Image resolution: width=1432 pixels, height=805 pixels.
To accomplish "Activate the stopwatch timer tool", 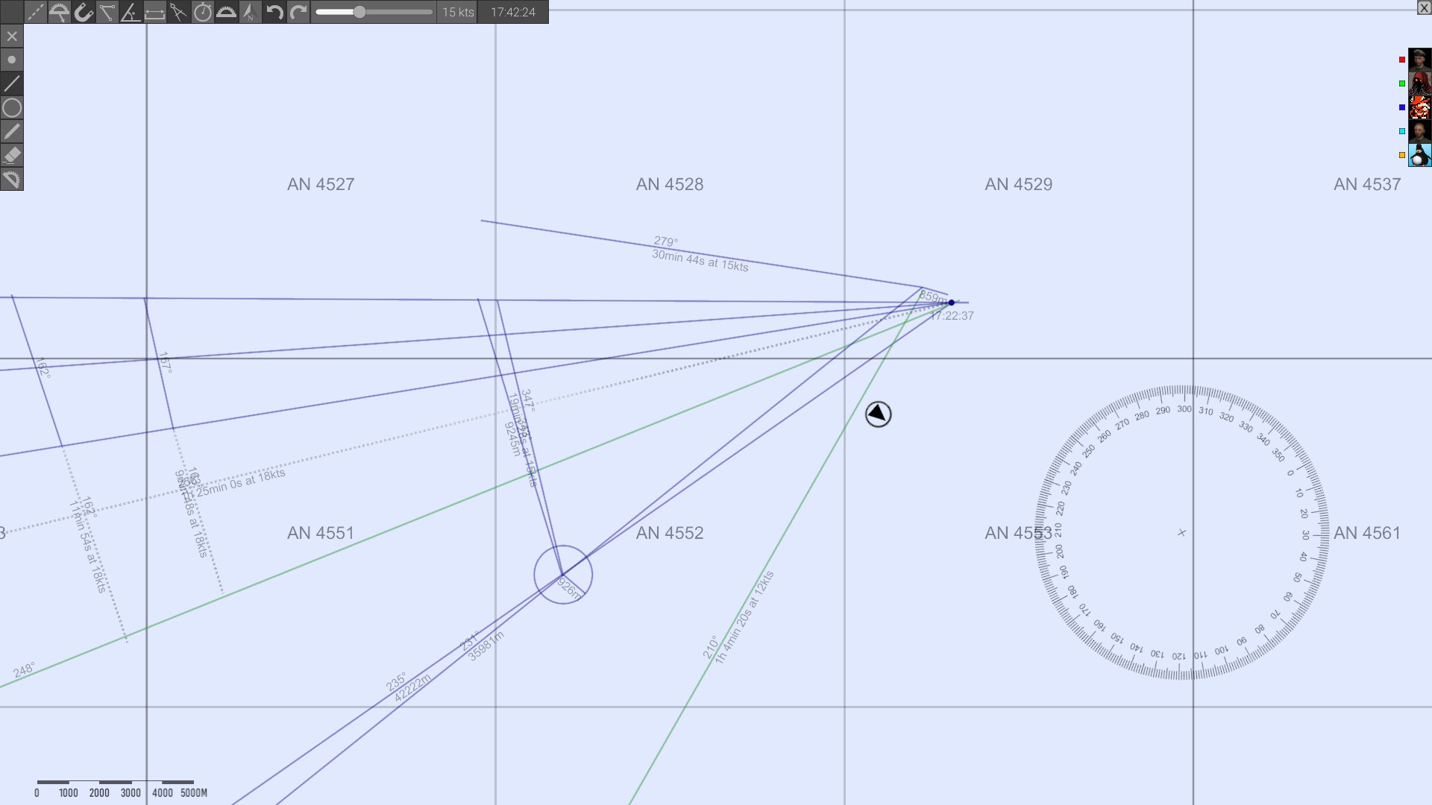I will (202, 12).
